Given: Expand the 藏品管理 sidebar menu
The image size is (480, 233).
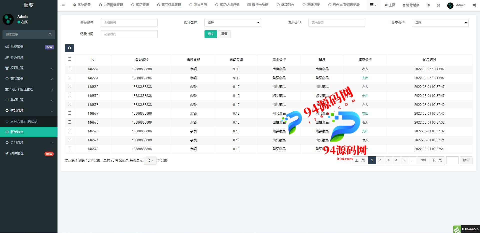Looking at the screenshot, I should [x=29, y=79].
